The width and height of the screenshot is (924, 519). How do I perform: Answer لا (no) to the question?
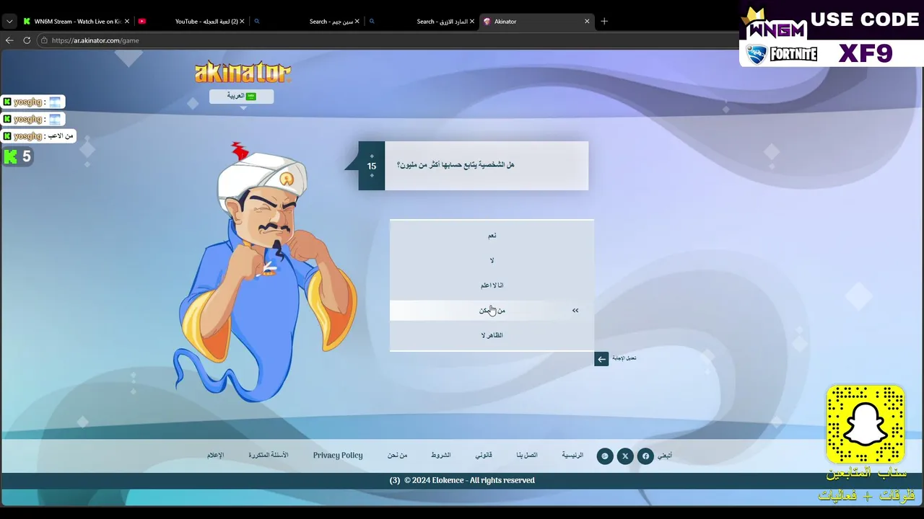(x=492, y=260)
